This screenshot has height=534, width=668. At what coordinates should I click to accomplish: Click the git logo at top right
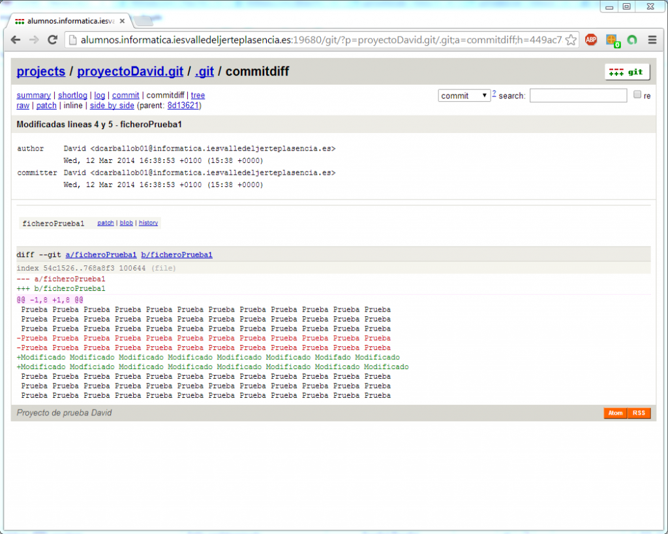tap(626, 72)
